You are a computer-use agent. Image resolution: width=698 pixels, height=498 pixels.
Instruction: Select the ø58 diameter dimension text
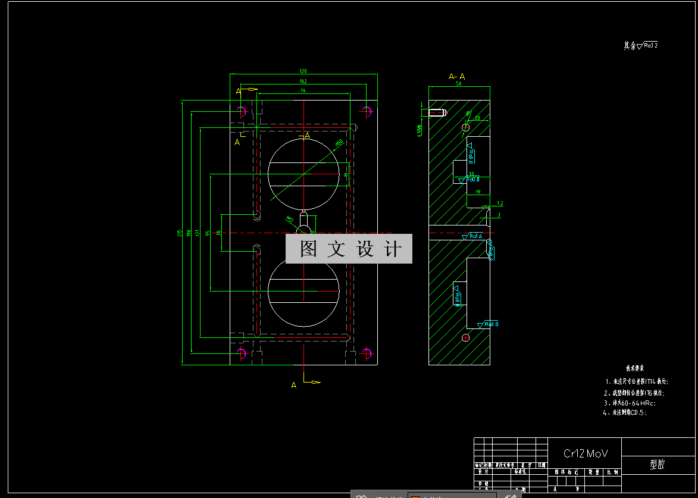(339, 142)
